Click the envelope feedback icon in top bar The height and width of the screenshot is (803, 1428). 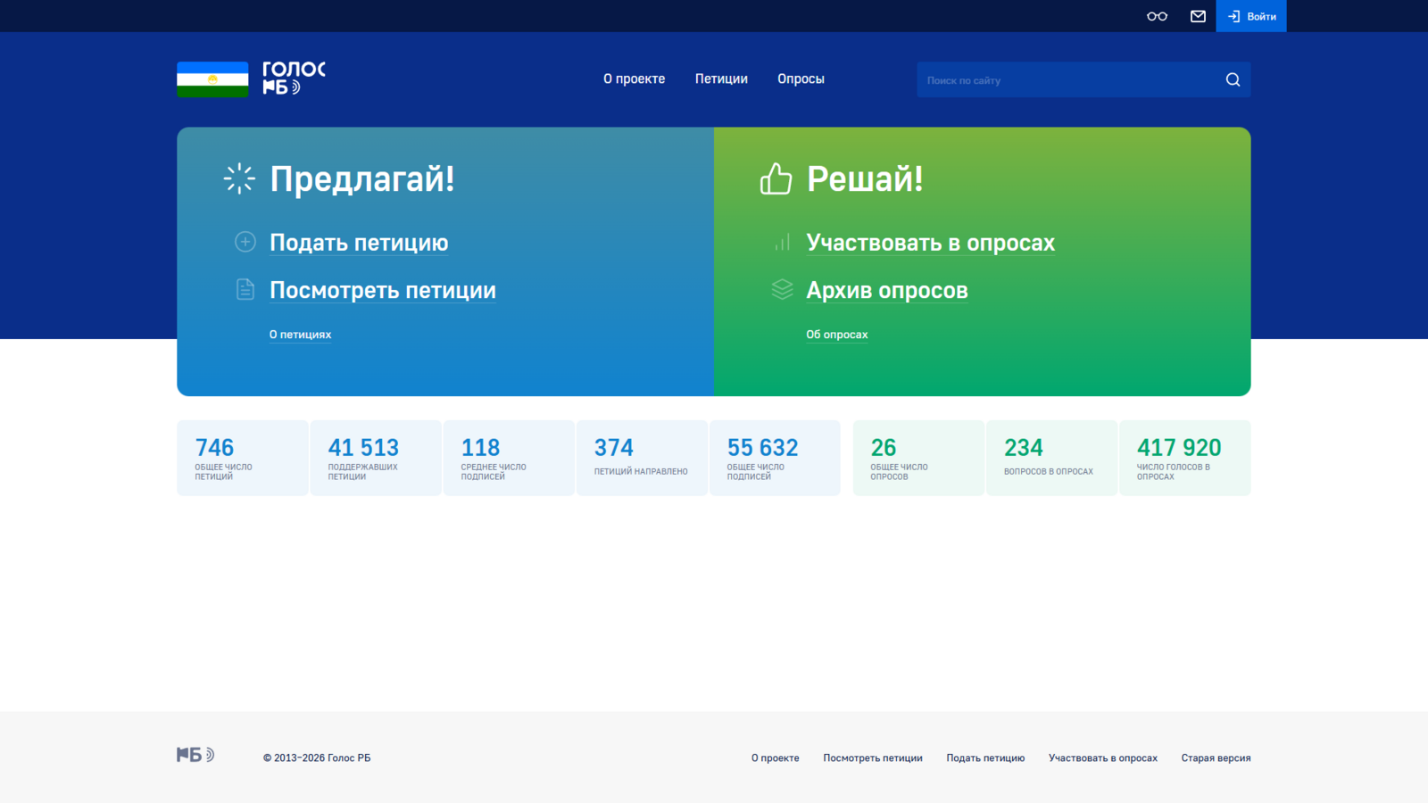[1197, 15]
